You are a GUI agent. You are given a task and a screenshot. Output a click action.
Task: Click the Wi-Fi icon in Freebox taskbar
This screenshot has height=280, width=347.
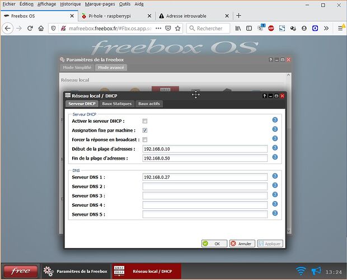301,271
